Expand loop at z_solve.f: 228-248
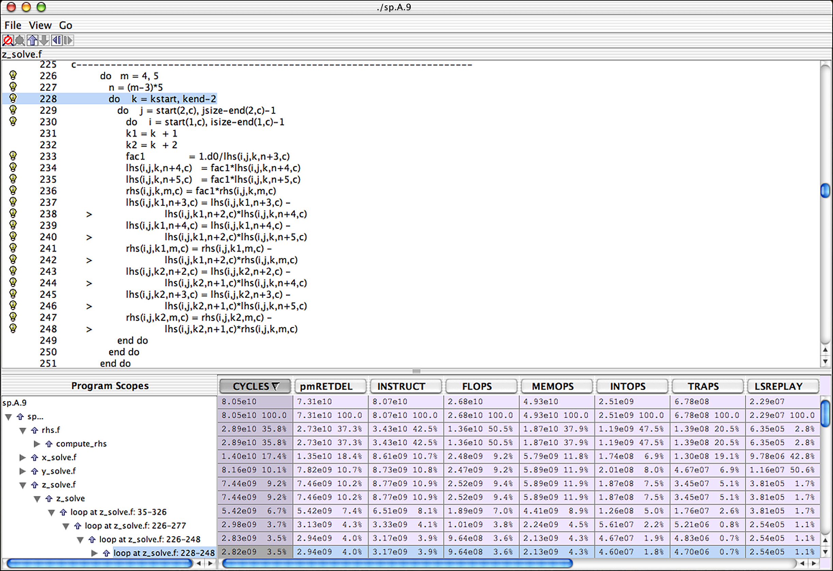 [x=94, y=553]
